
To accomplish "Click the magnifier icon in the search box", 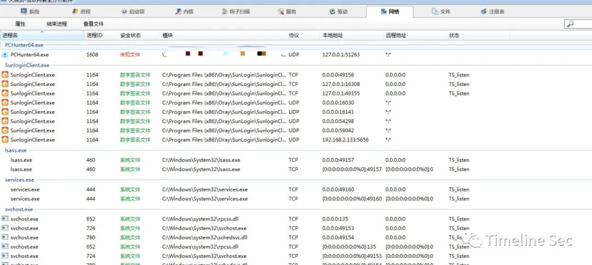I will (x=570, y=24).
